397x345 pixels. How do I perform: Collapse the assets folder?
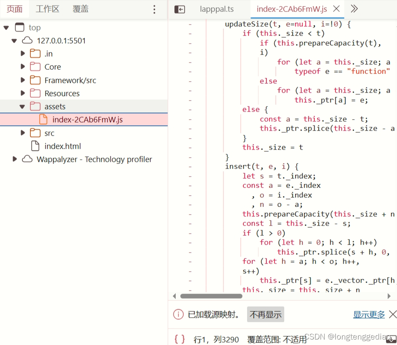[23, 107]
